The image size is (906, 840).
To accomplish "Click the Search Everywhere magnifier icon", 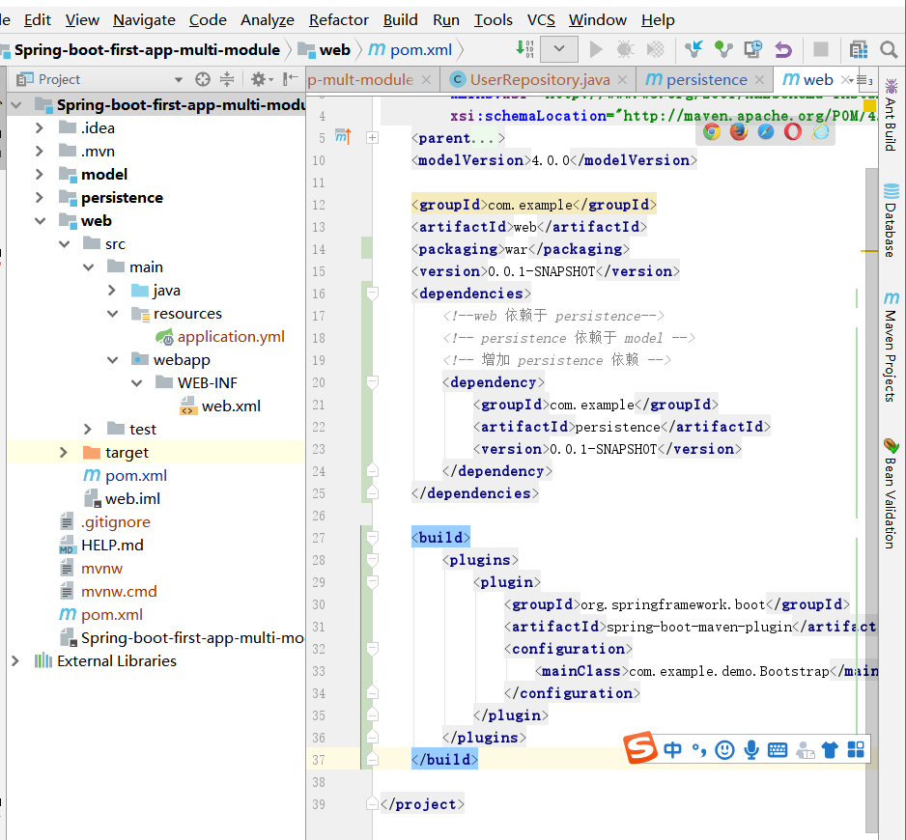I will 889,48.
